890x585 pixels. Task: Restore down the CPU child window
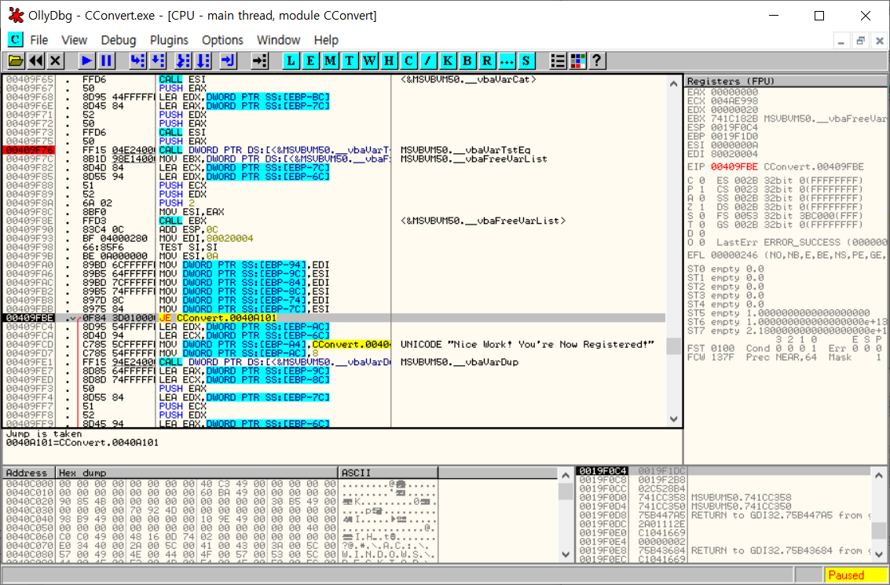860,41
